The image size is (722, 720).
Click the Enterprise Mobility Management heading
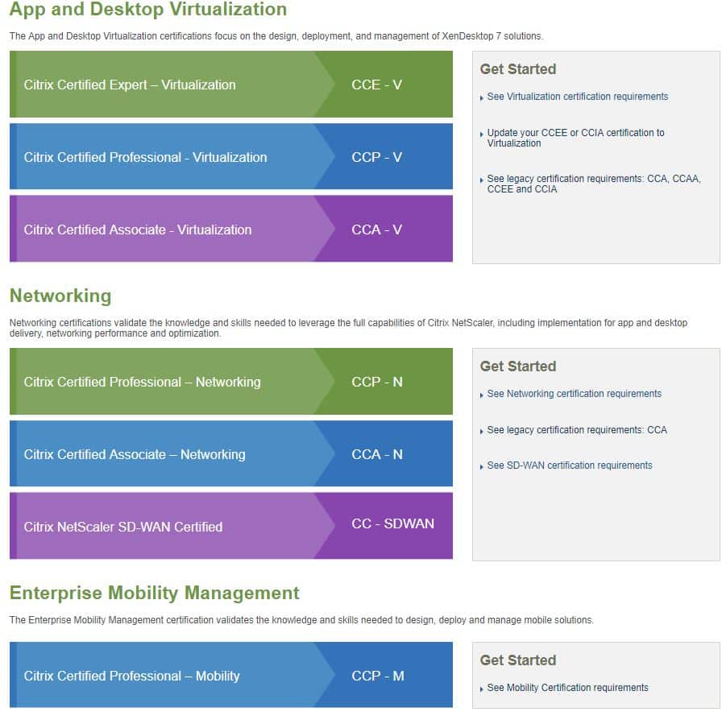155,593
